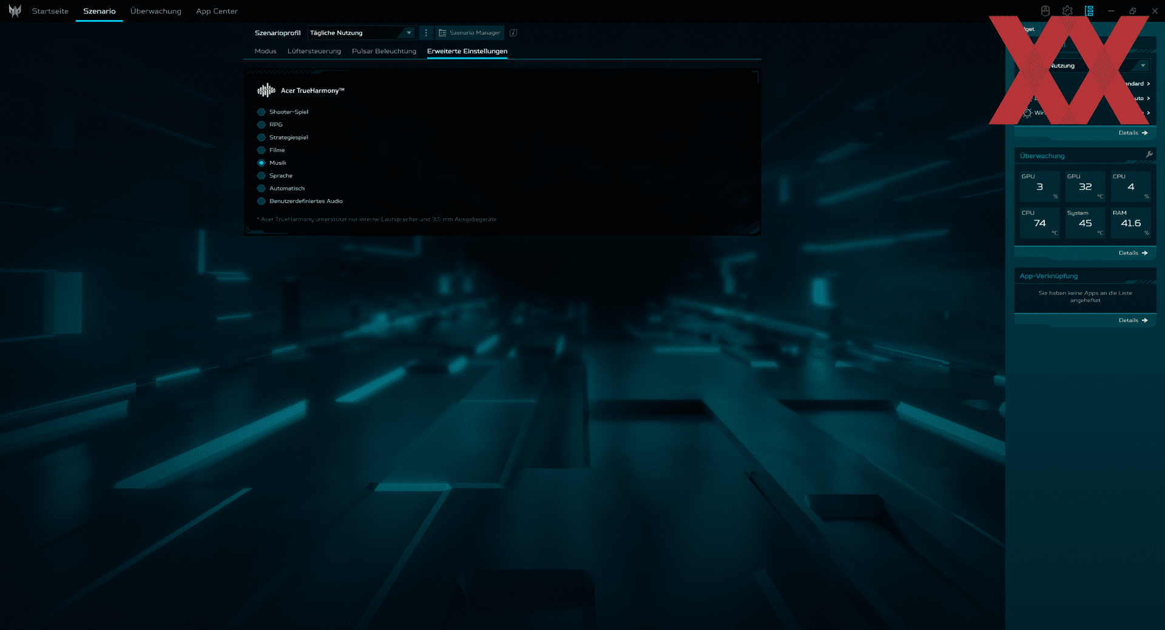Click the TrueHarmony footnote about 3,5 mm
Screen dimensions: 1165x630
tap(377, 219)
